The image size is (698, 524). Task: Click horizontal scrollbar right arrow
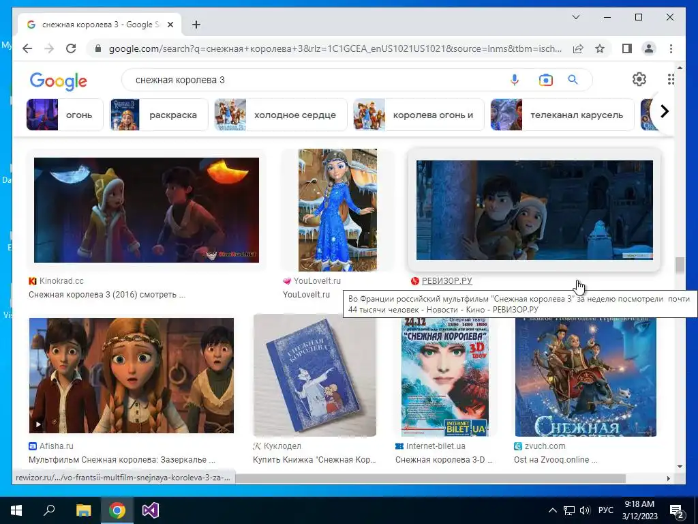pyautogui.click(x=668, y=478)
